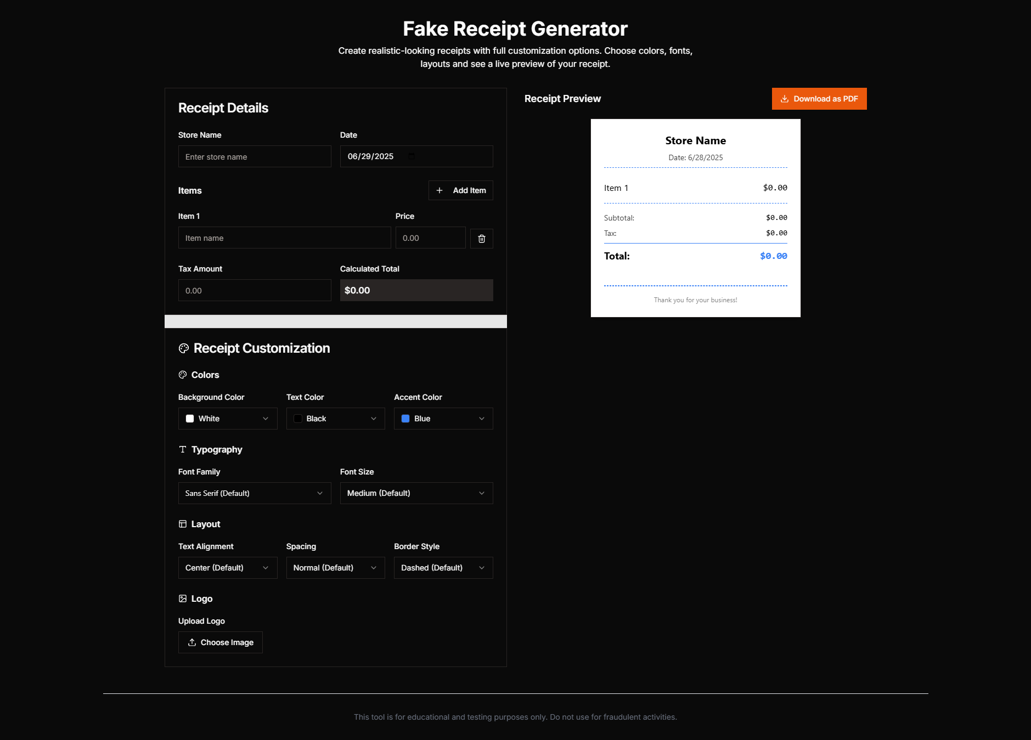Click the Blue accent color swatch

[x=405, y=419]
